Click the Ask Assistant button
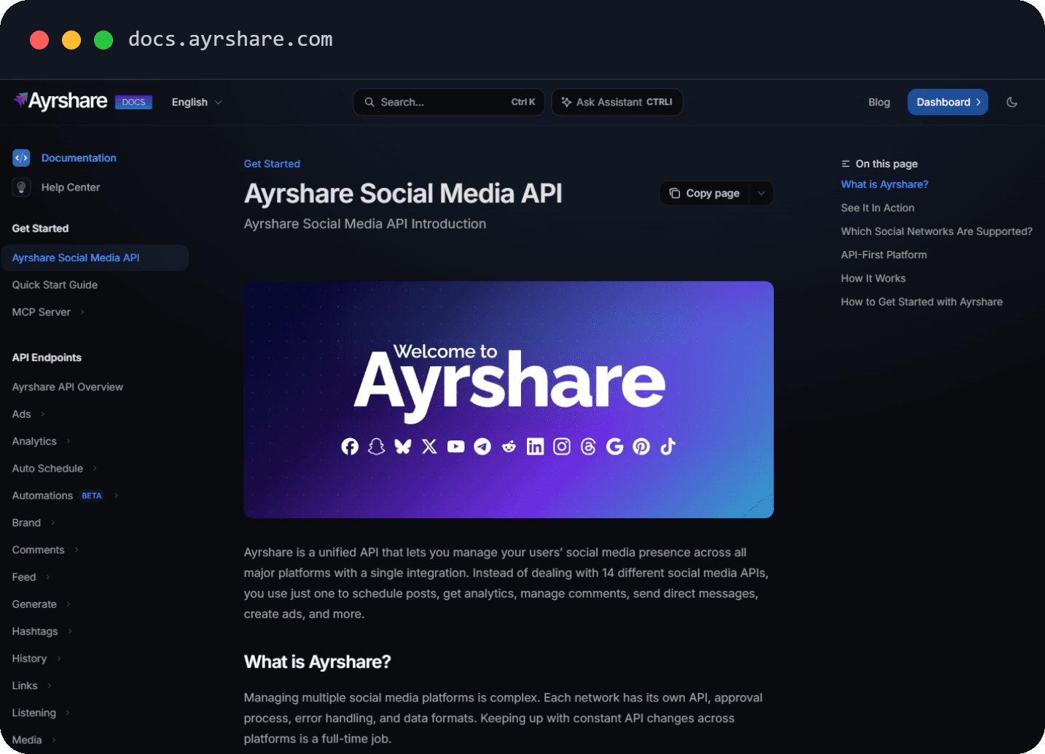Viewport: 1045px width, 754px height. tap(617, 102)
